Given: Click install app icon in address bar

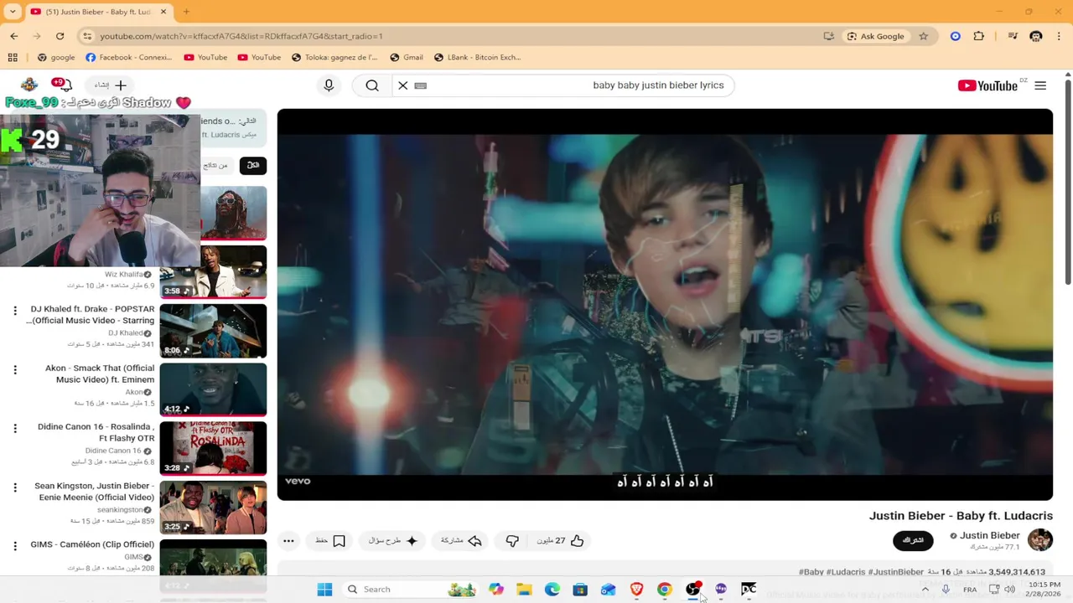Looking at the screenshot, I should 828,36.
